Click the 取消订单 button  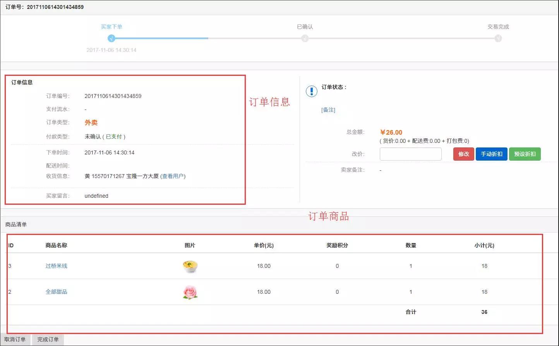[15, 339]
